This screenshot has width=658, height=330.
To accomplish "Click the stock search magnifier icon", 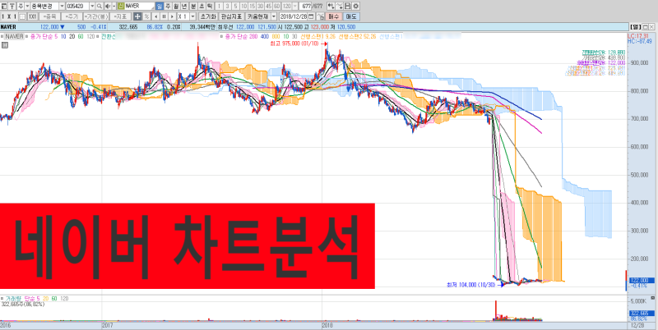I will coord(99,7).
